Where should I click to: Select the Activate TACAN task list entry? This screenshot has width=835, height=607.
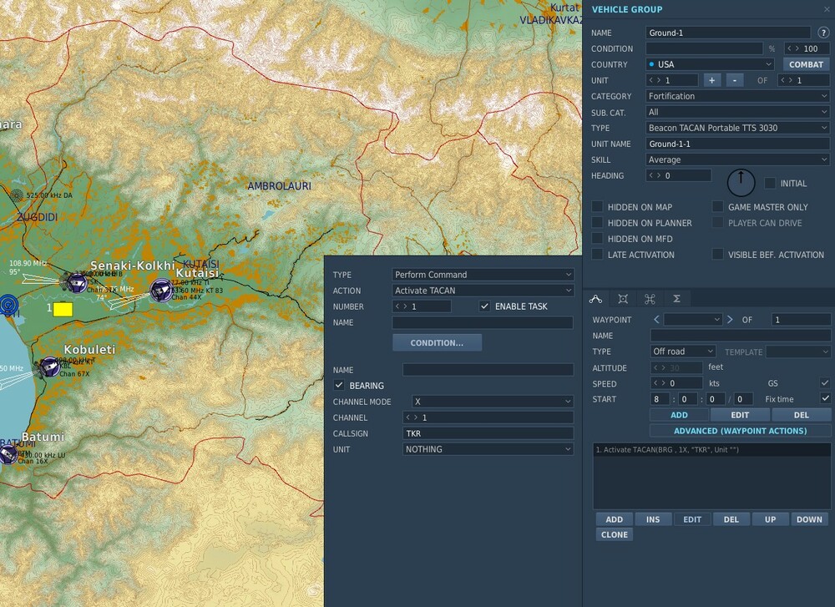[711, 449]
